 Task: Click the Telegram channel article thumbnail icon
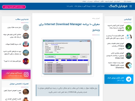click(x=129, y=37)
